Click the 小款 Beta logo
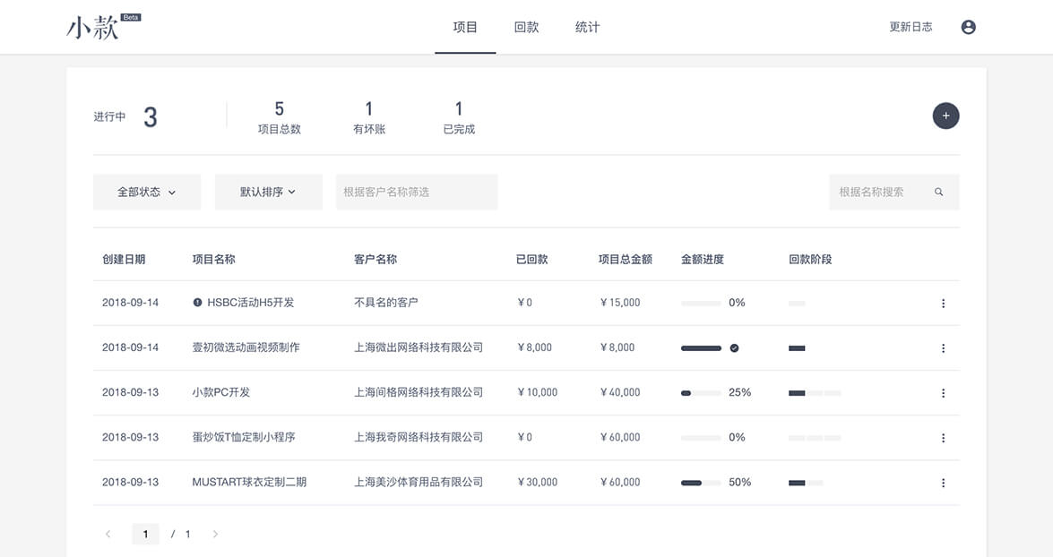The height and width of the screenshot is (557, 1053). (103, 27)
